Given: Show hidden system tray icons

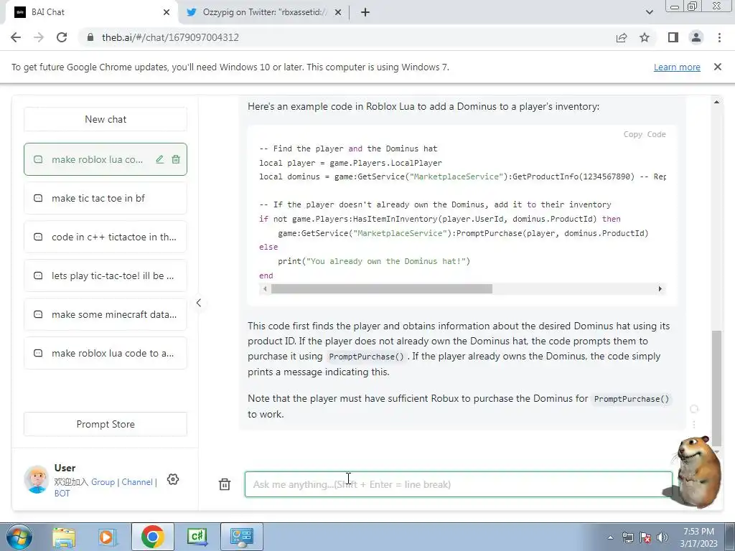Looking at the screenshot, I should pyautogui.click(x=610, y=537).
